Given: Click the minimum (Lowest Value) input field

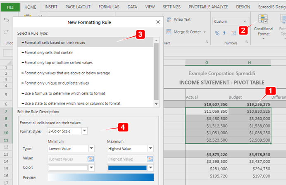Looking at the screenshot, I should coord(68,159).
